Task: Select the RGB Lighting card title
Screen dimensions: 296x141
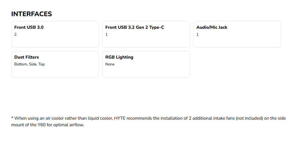Action: [119, 57]
